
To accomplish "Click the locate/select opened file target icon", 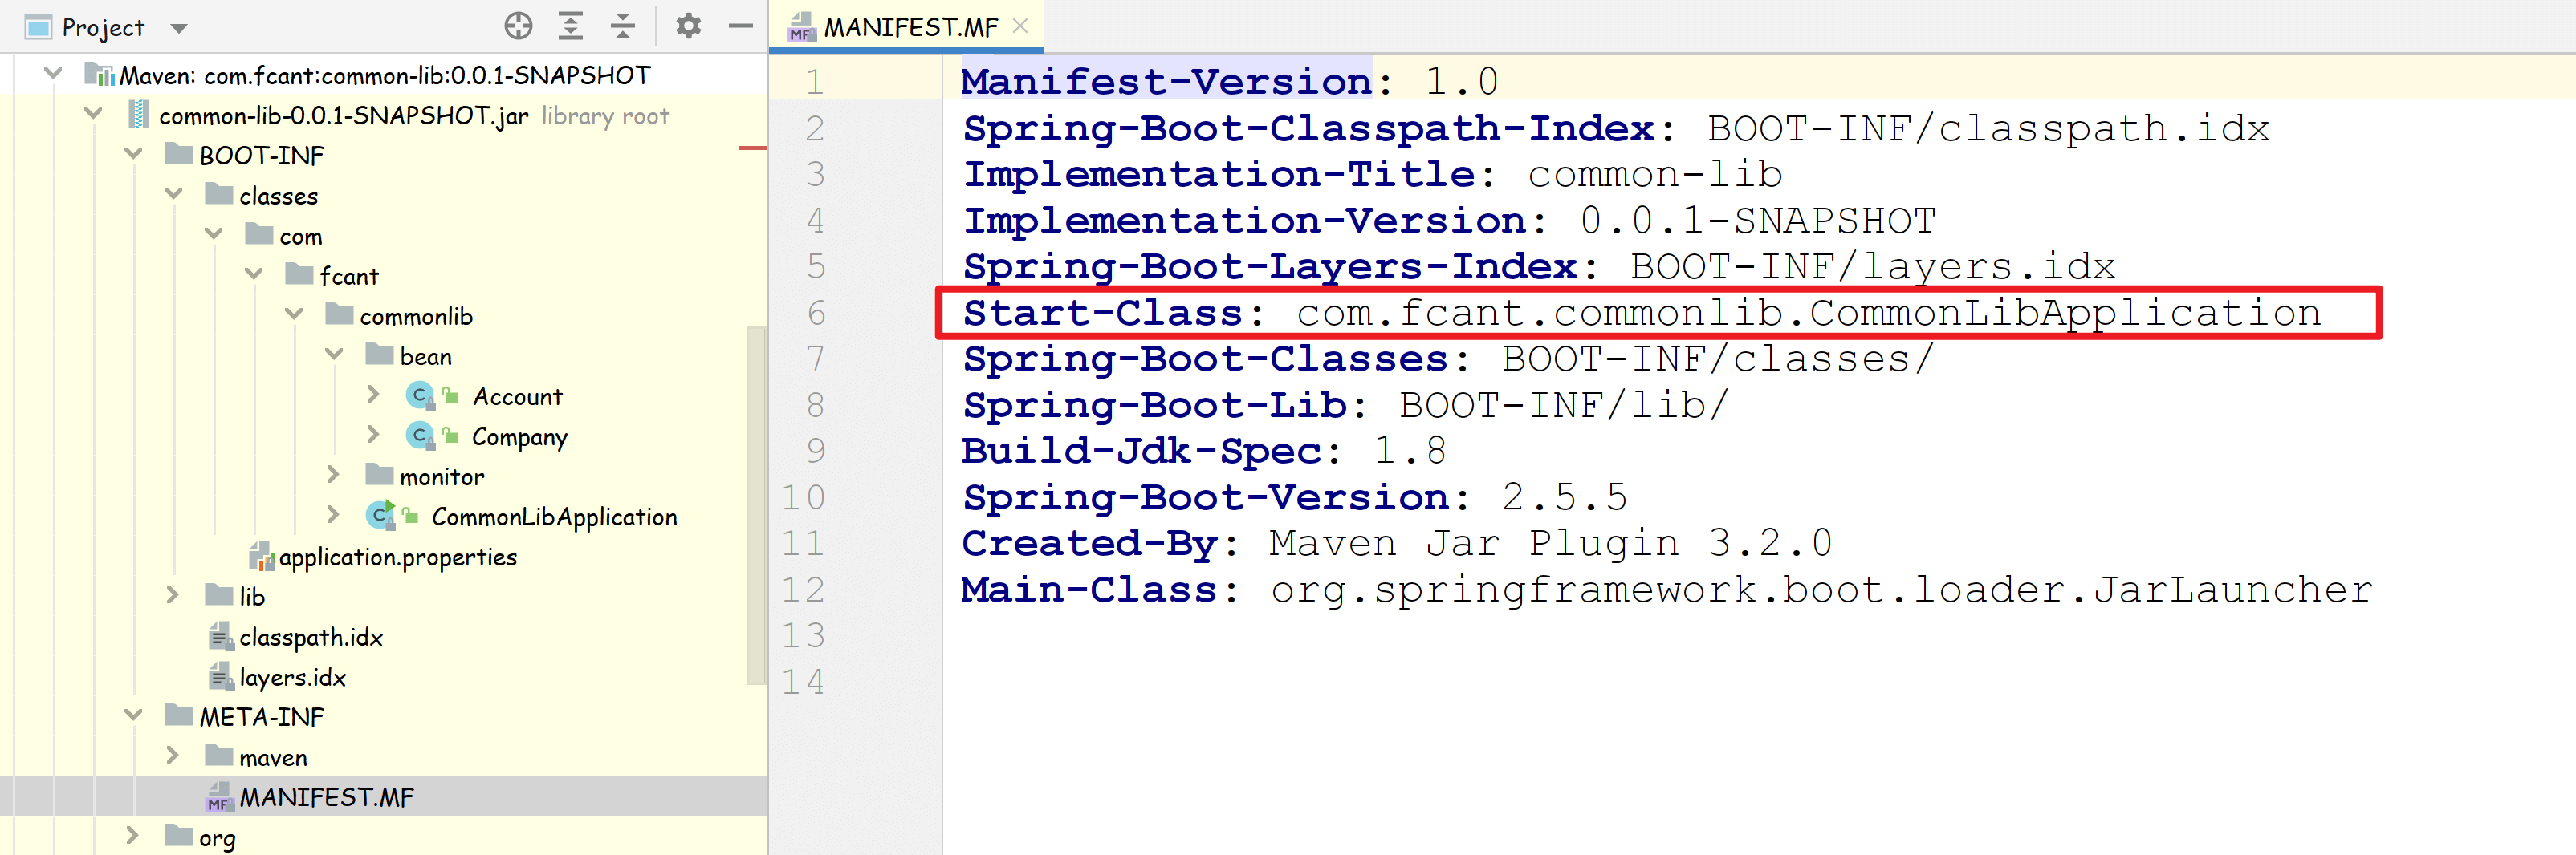I will tap(518, 26).
